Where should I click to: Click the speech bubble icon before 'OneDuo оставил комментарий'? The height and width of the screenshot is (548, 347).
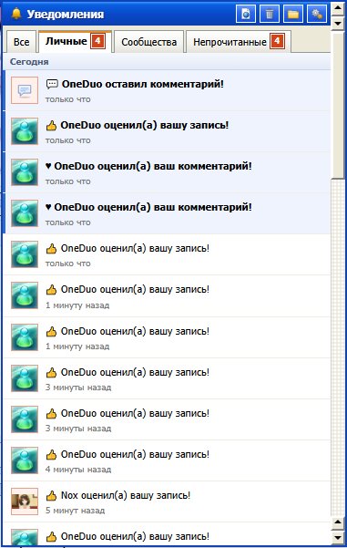click(x=52, y=84)
